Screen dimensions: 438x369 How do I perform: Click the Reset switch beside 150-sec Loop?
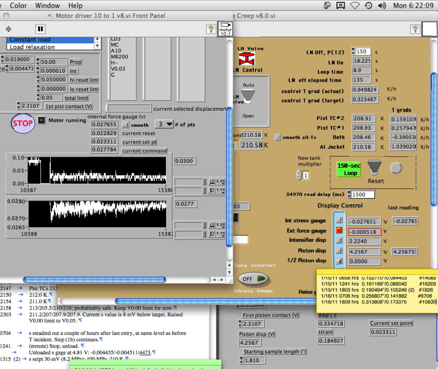pos(375,168)
